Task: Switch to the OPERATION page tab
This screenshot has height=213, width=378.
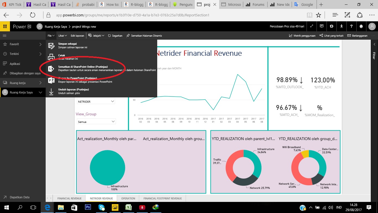Action: click(128, 198)
